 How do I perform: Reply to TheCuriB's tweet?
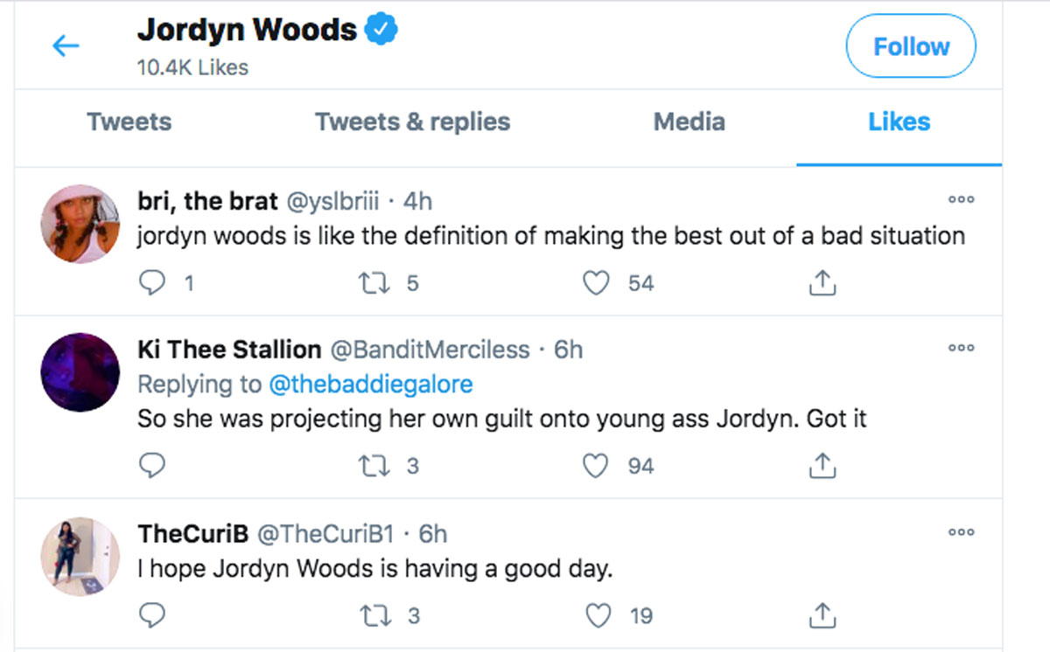click(152, 615)
